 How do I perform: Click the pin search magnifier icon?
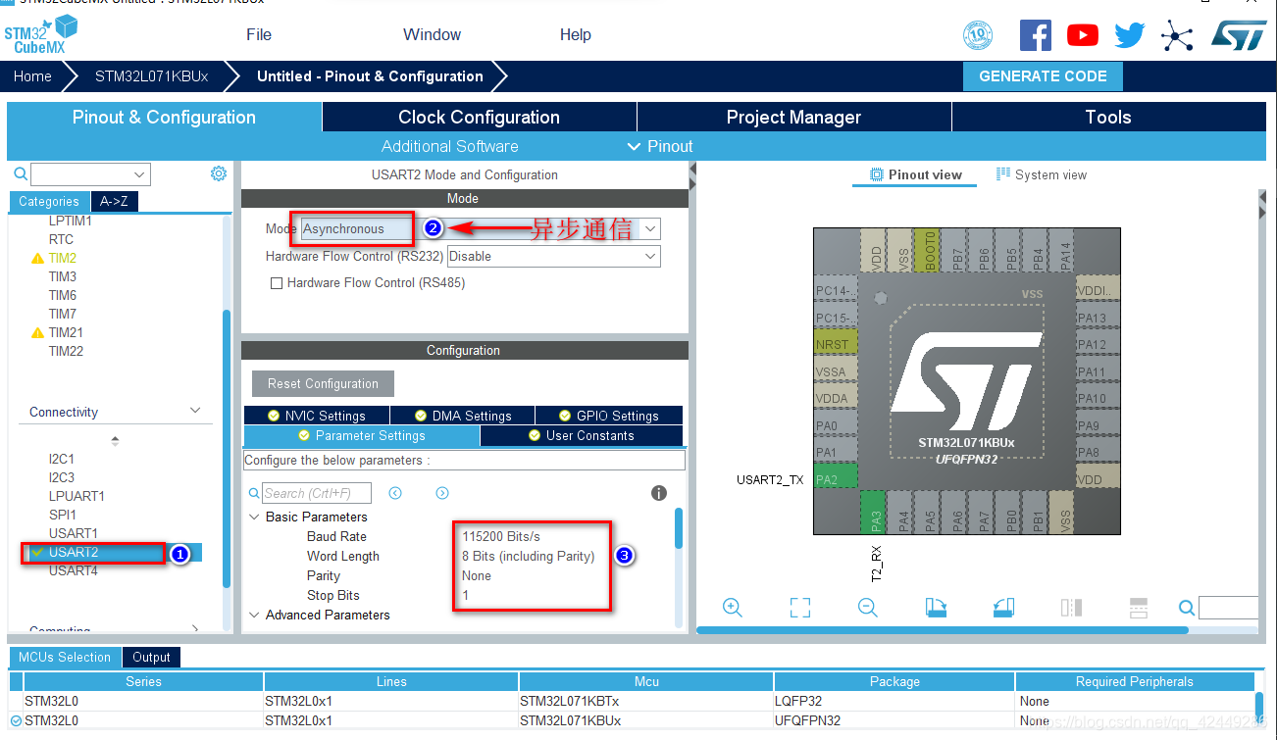tap(1187, 608)
